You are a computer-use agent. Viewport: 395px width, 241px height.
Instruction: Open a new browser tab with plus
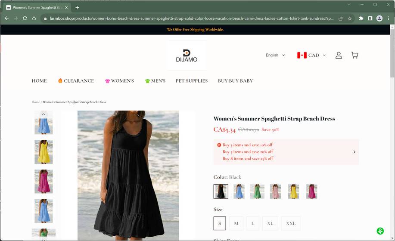click(77, 8)
